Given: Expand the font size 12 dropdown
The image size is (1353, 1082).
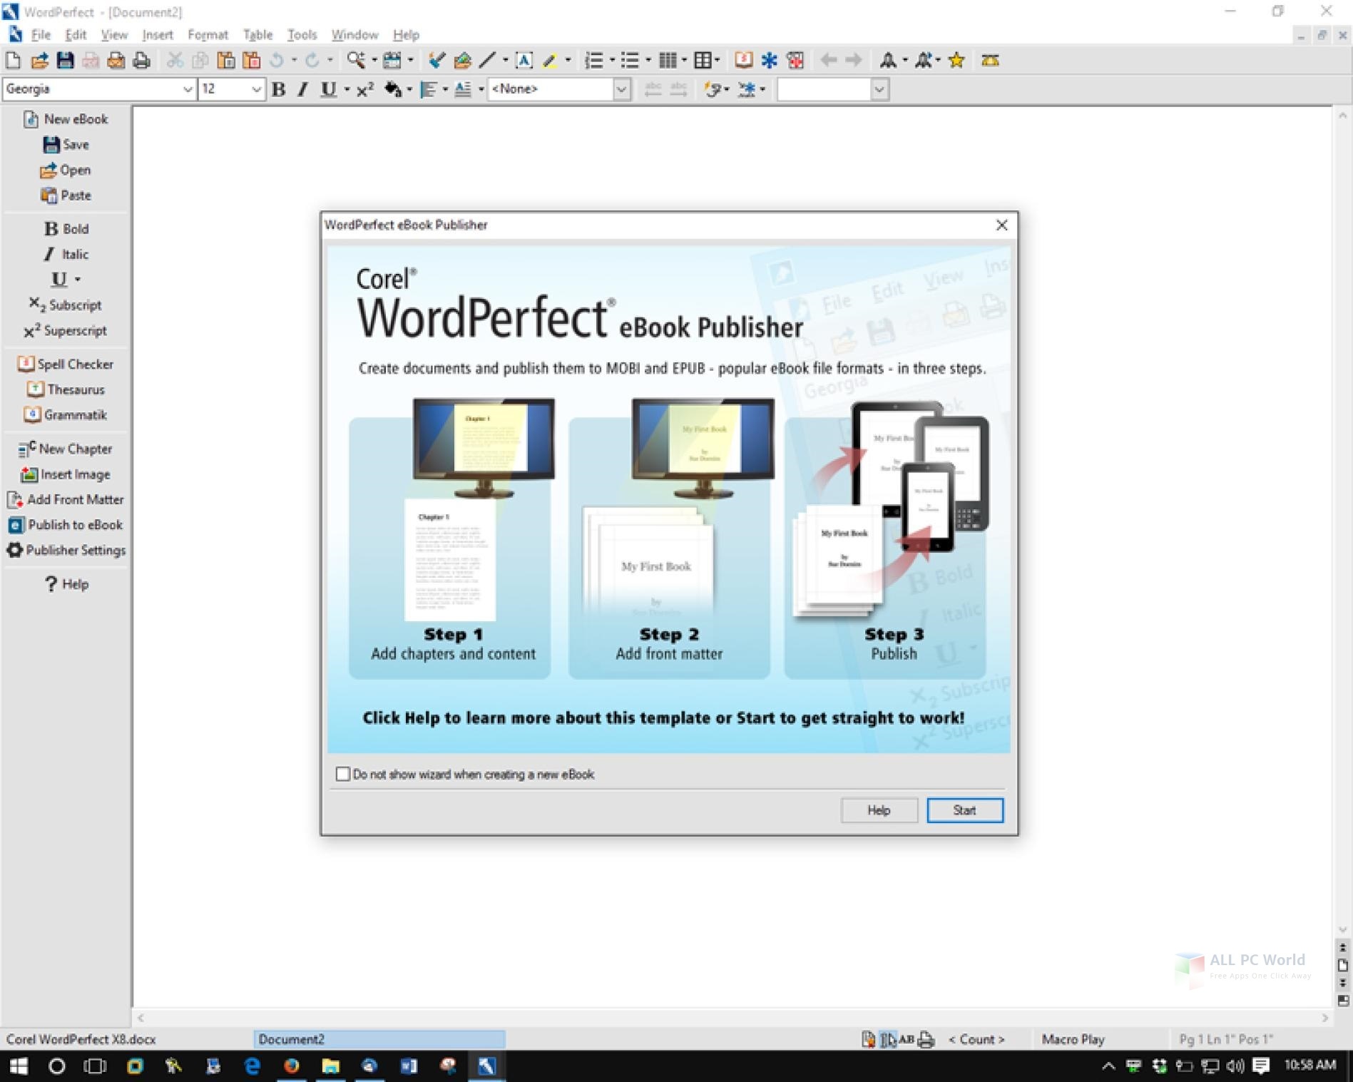Looking at the screenshot, I should (256, 89).
